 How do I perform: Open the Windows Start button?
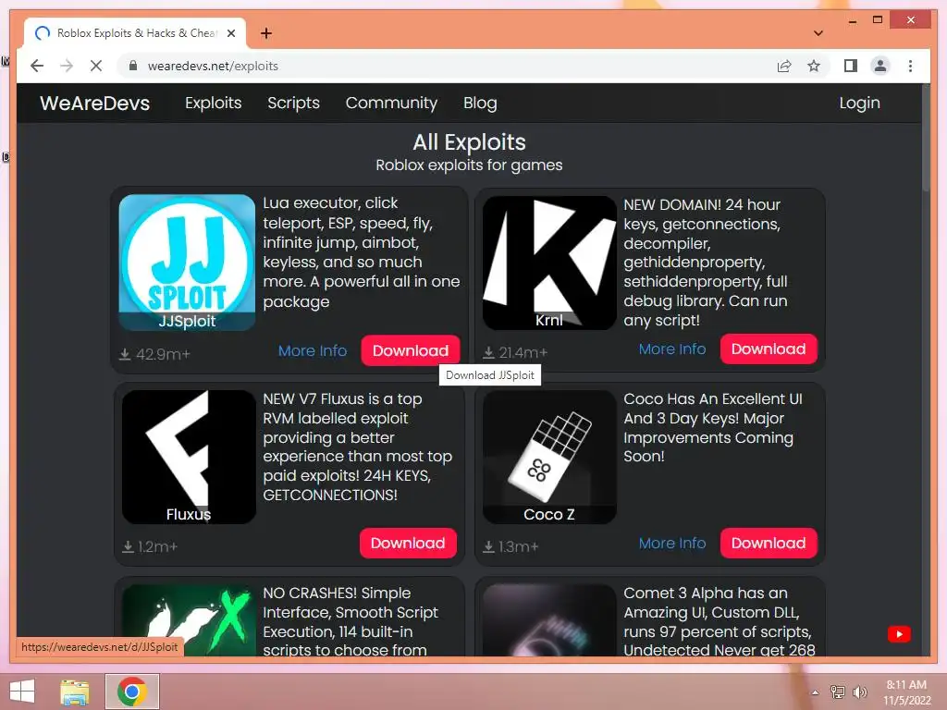pyautogui.click(x=22, y=692)
